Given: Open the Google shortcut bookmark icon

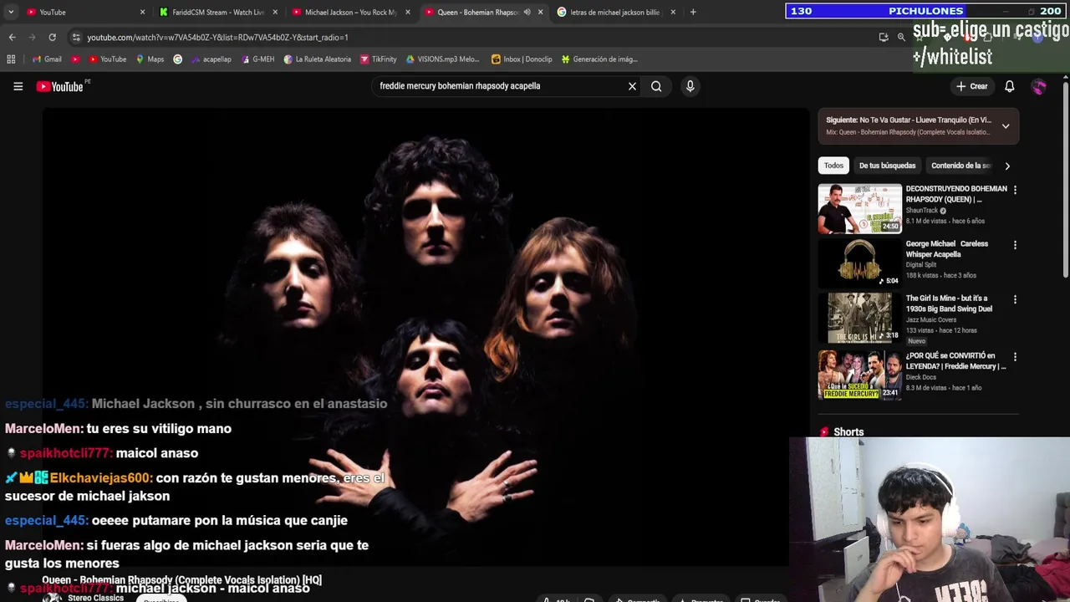Looking at the screenshot, I should point(178,59).
